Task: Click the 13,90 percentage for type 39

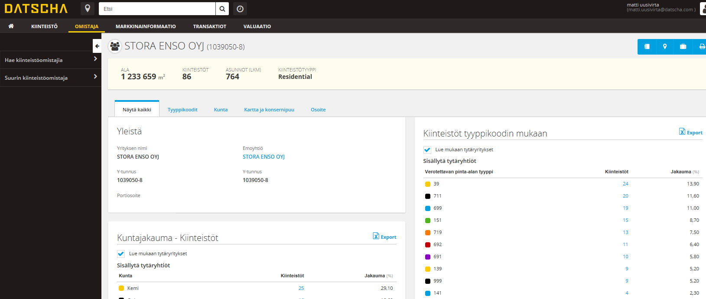Action: 693,184
